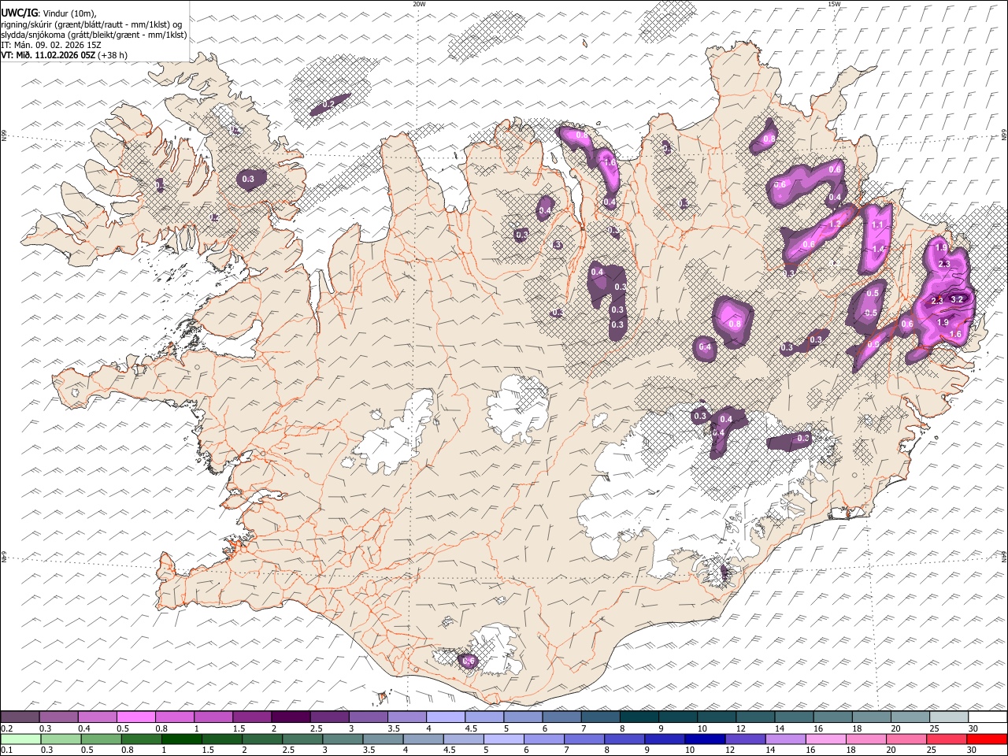Select the 2.5 violet swatch in upper legend row
The width and height of the screenshot is (1008, 756).
(x=329, y=717)
